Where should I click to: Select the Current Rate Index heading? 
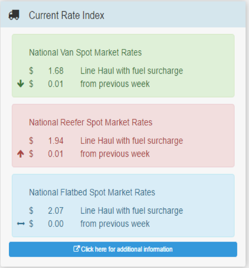coord(67,15)
